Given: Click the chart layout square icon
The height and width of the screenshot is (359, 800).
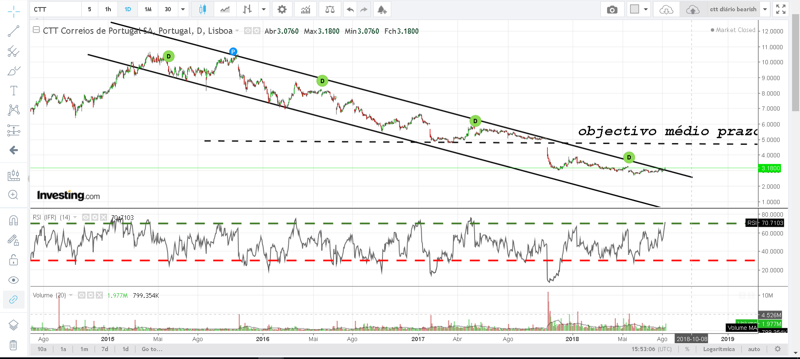Looking at the screenshot, I should click(x=635, y=9).
